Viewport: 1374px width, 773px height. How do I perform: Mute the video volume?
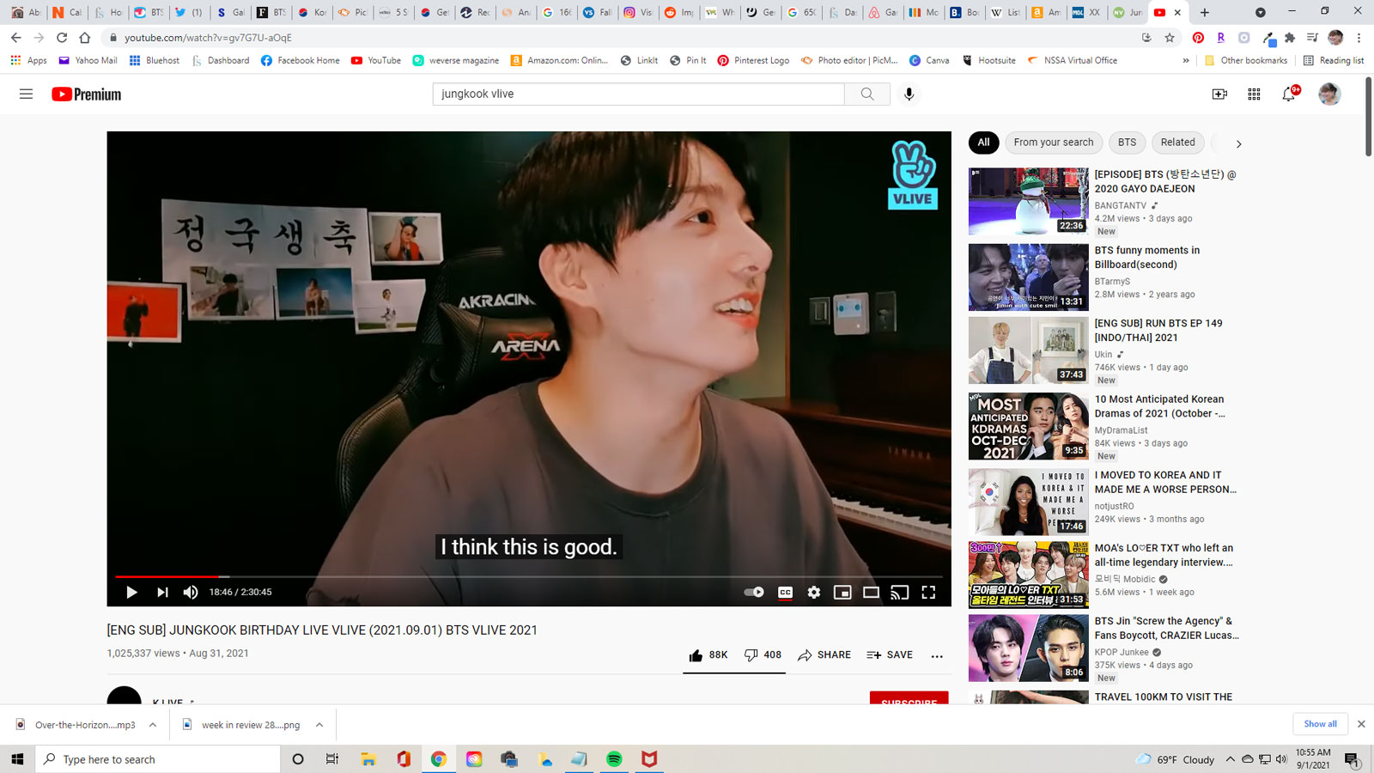point(191,592)
